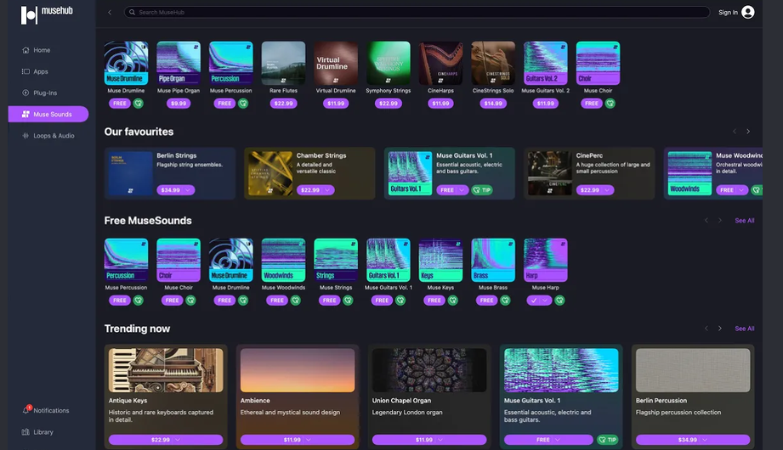Get top-row Muse Choir with FREE button
This screenshot has width=783, height=450.
(592, 104)
